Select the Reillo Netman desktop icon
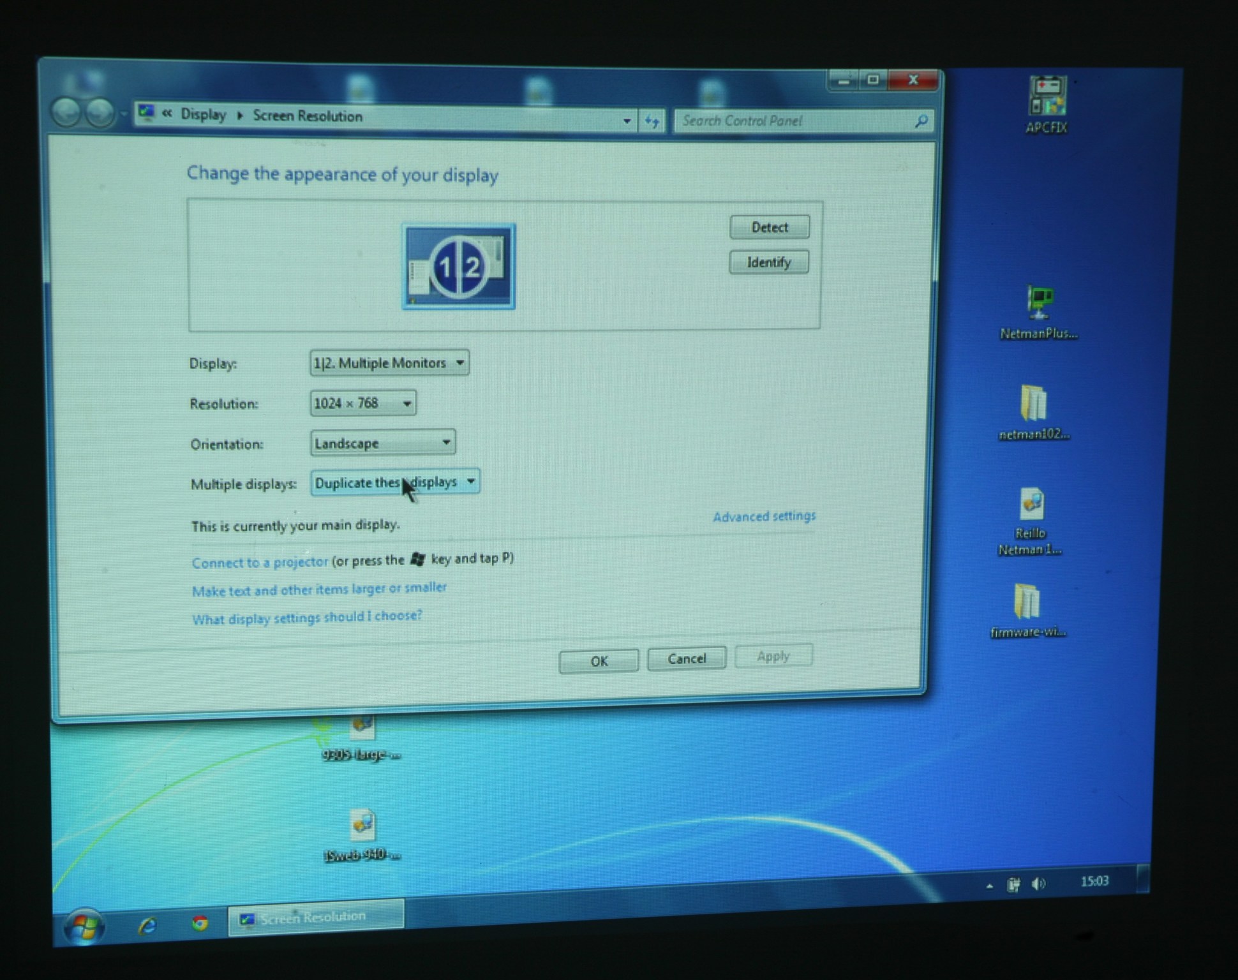This screenshot has width=1238, height=980. (1030, 522)
